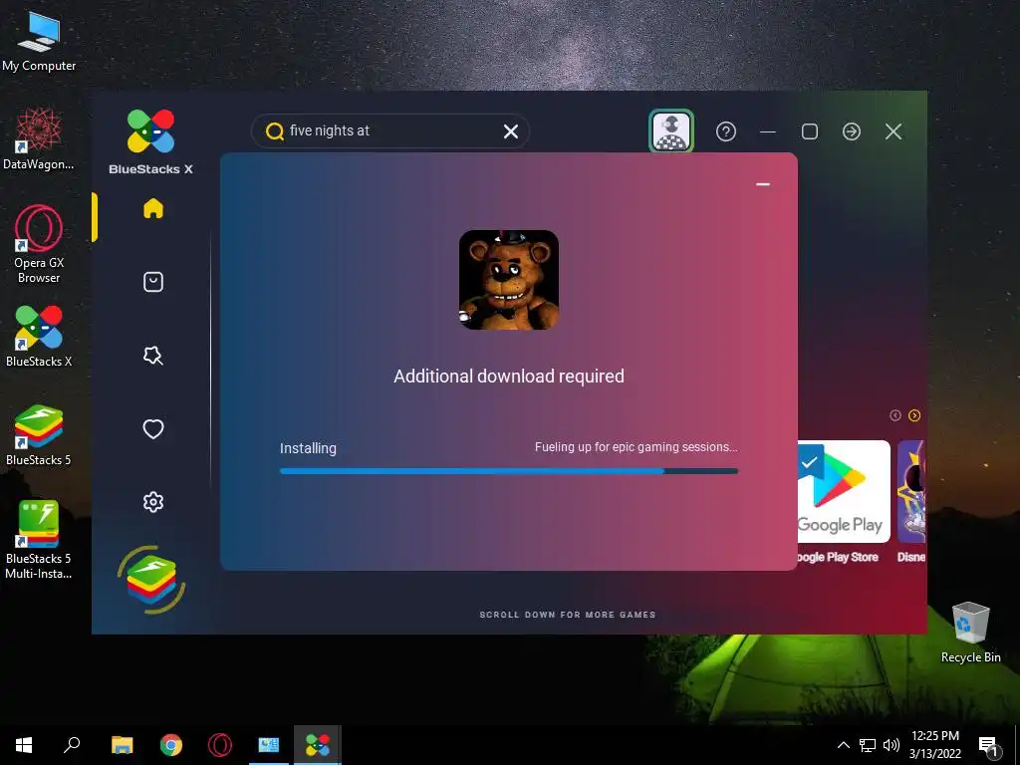Open the taskbar app left of BlueStacks X
The image size is (1020, 765).
269,745
